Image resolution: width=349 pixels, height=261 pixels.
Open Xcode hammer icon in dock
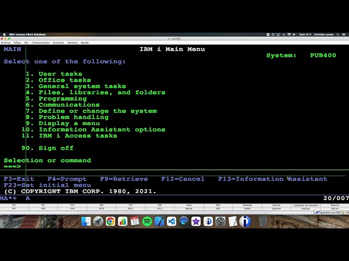tap(159, 221)
